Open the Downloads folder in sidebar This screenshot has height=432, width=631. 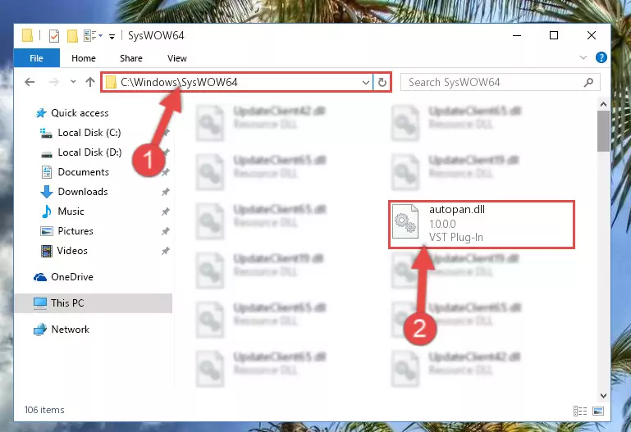click(83, 192)
